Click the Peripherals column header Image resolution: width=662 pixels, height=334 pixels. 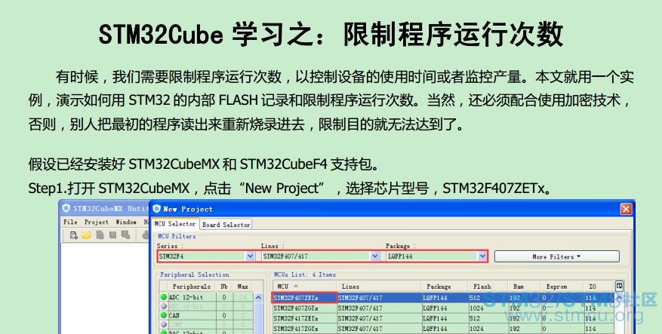[x=191, y=287]
